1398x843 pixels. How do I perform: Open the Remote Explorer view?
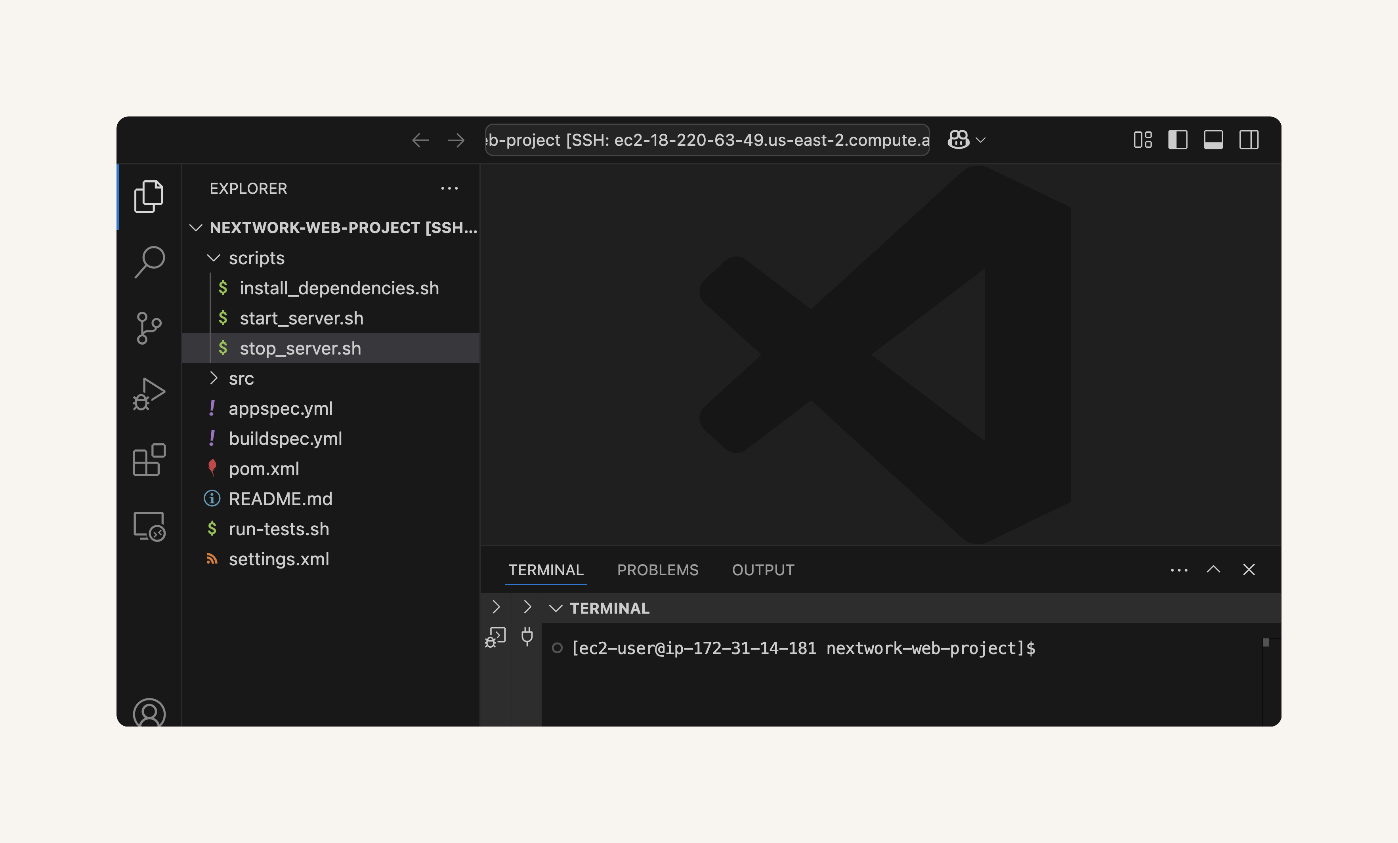coord(149,526)
